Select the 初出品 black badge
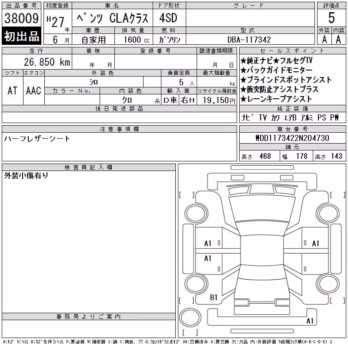 tap(21, 36)
